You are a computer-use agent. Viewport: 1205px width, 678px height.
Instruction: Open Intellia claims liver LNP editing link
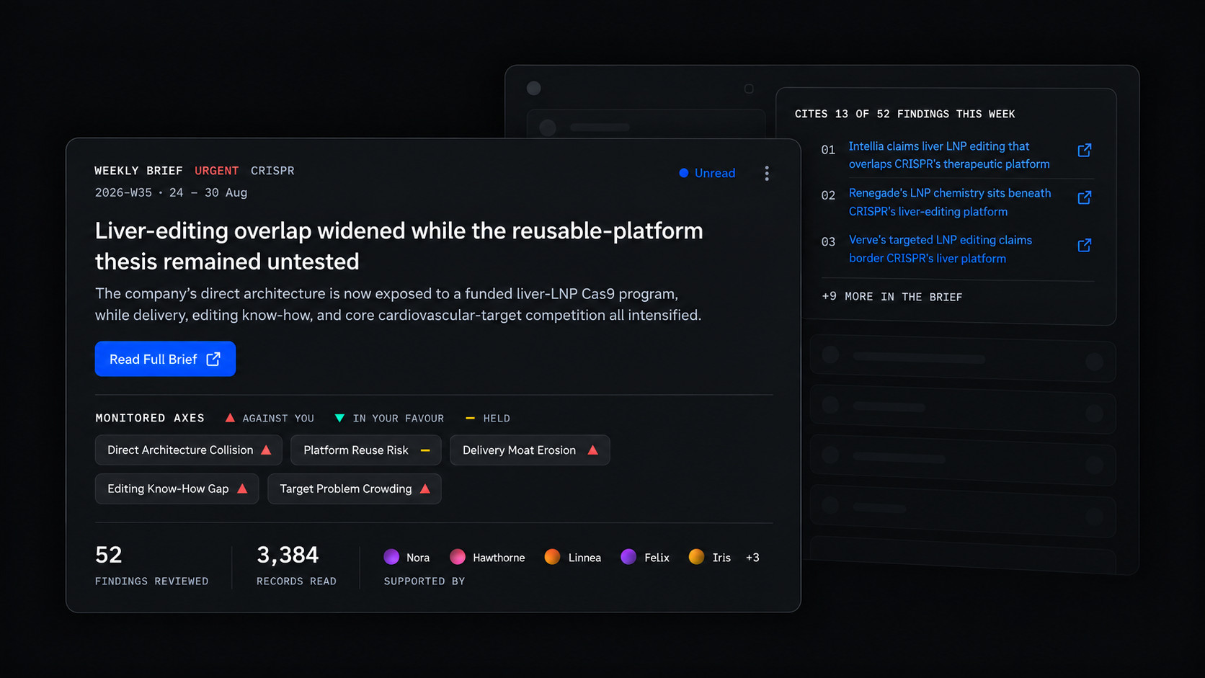pos(949,155)
